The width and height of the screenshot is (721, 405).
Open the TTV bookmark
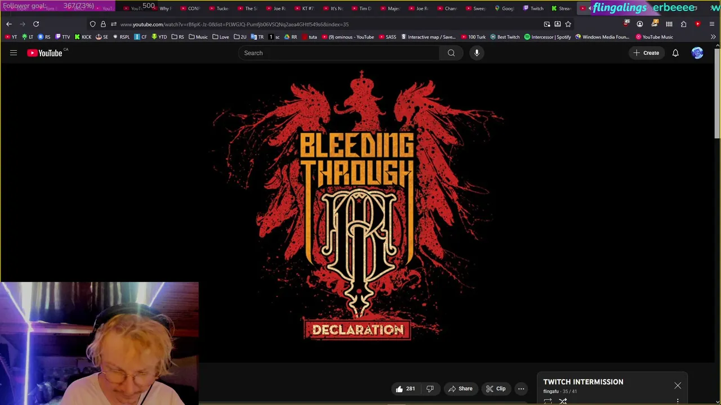pyautogui.click(x=63, y=37)
